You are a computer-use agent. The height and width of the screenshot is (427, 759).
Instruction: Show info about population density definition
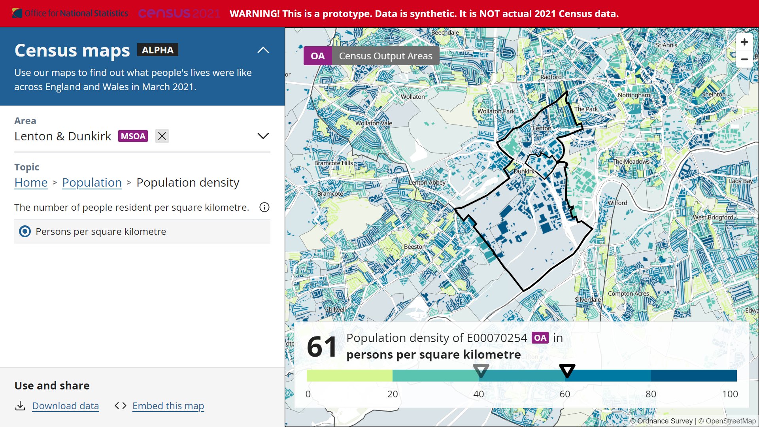point(264,207)
